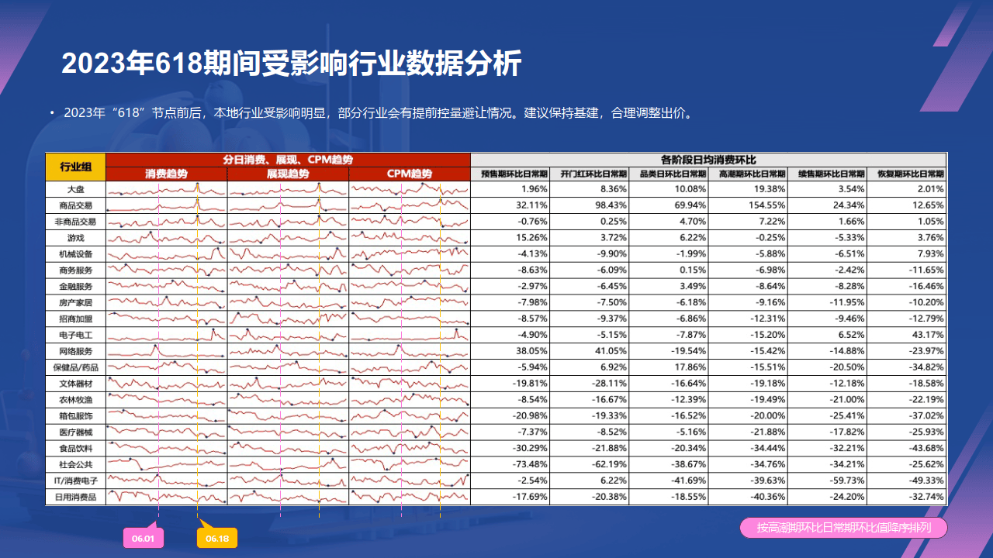
Task: Click the 商务服务 row label
Action: (x=76, y=270)
